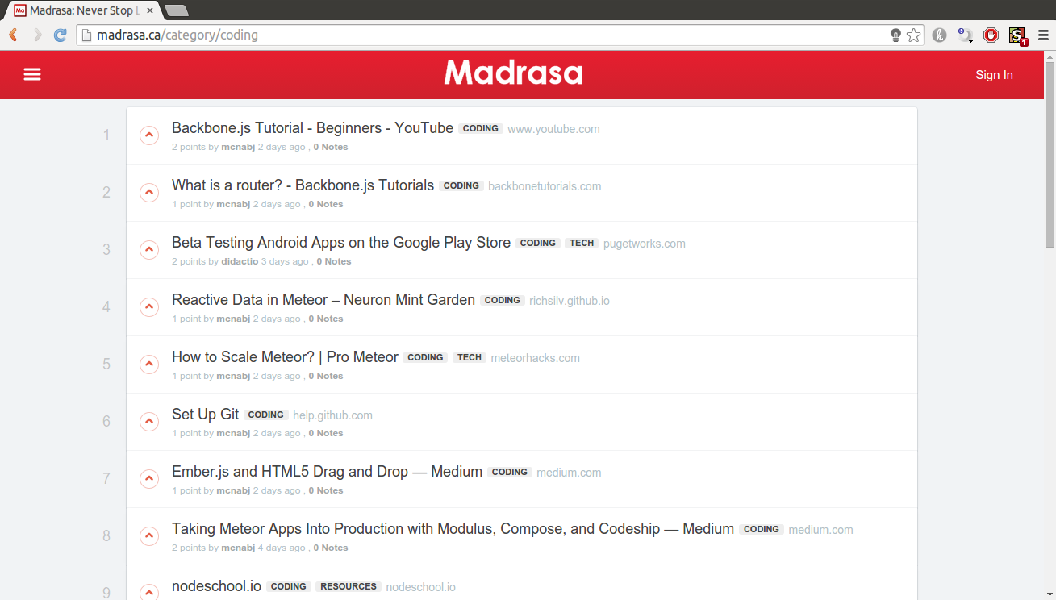This screenshot has height=600, width=1056.
Task: Open 'Beta Testing Android Apps on the Google Play Store'
Action: tap(341, 243)
